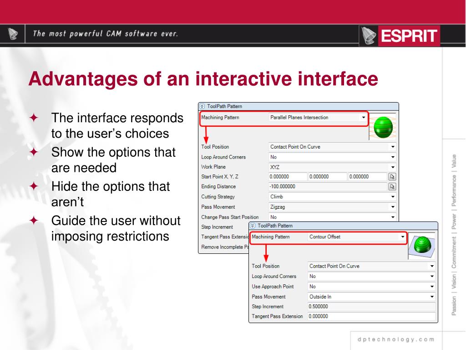Click the 'Change Pass Start Position' label
466x350 pixels.
point(230,217)
